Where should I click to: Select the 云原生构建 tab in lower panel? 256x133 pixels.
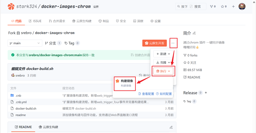tap(48, 127)
